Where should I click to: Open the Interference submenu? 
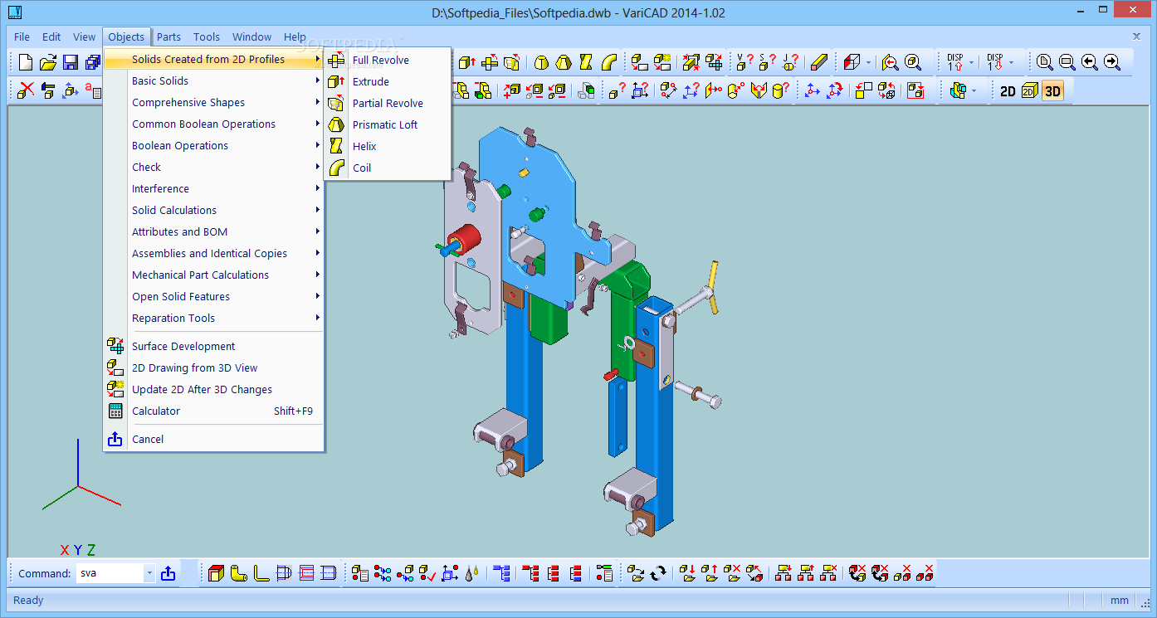point(214,188)
